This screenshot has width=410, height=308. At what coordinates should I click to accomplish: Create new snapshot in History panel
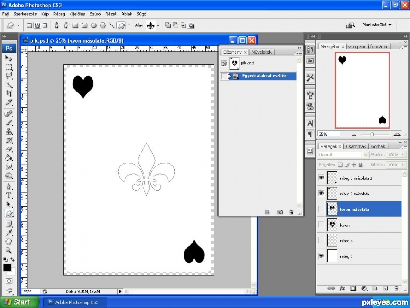tap(279, 212)
